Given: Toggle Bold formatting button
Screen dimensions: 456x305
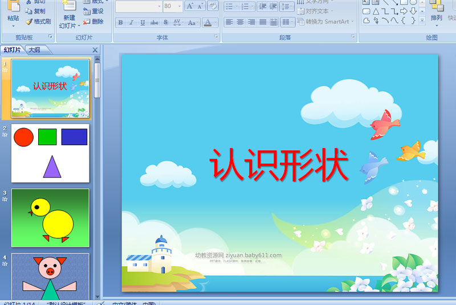Looking at the screenshot, I should [x=120, y=22].
